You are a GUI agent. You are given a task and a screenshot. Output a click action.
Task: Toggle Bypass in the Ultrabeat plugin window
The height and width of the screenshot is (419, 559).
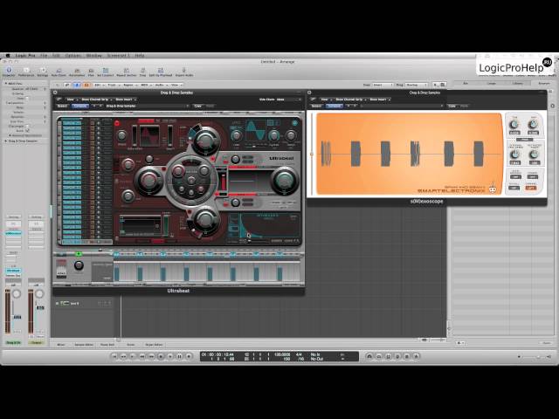click(62, 106)
